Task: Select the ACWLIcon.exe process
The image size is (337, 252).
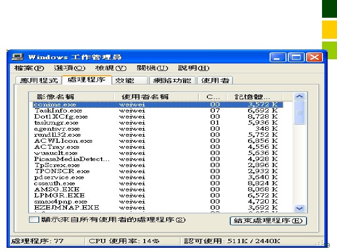Action: point(158,141)
